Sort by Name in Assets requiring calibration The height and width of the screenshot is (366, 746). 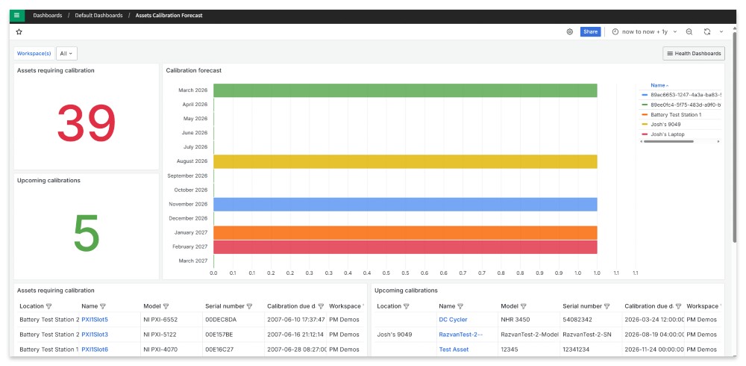click(89, 306)
